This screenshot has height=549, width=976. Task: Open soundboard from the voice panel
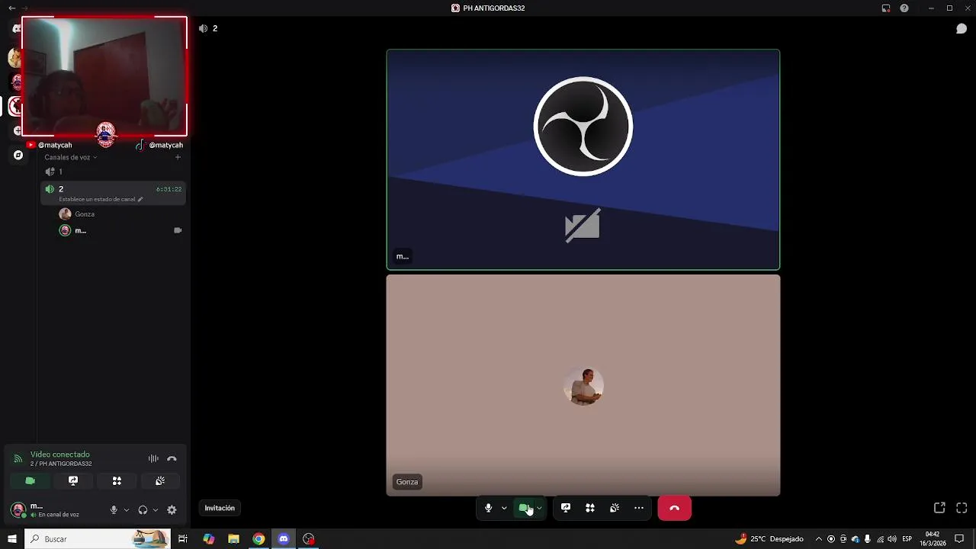160,481
